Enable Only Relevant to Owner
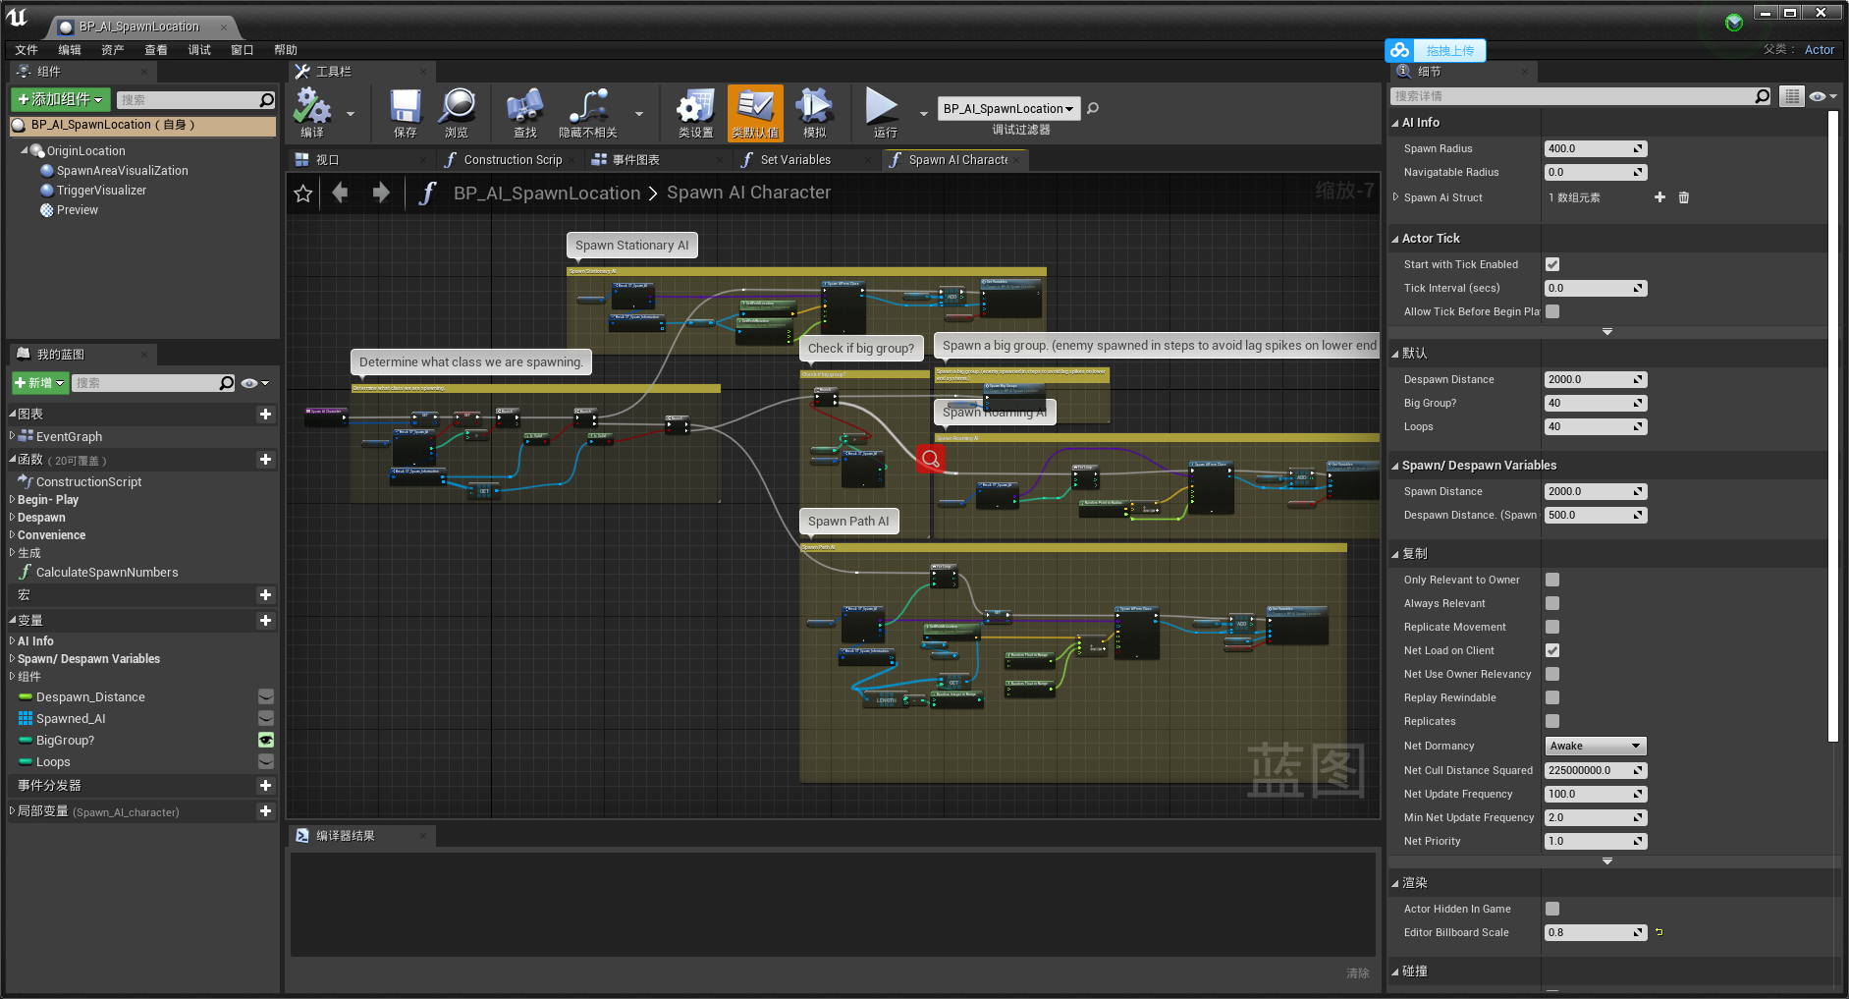The height and width of the screenshot is (999, 1849). point(1552,580)
